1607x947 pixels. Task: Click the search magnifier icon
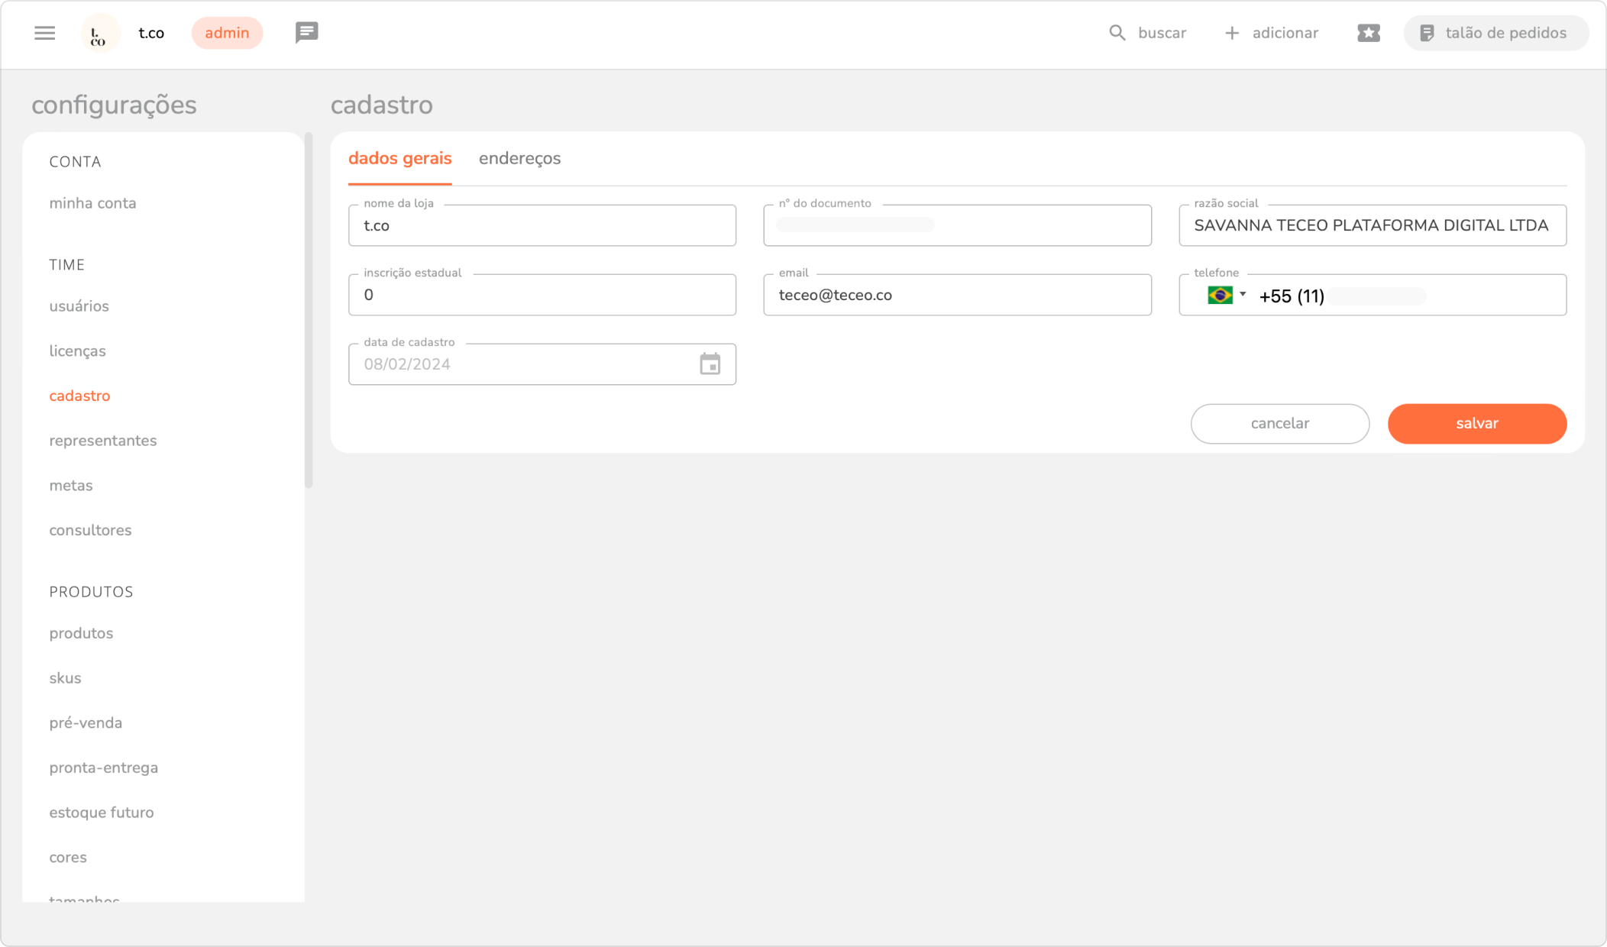coord(1117,33)
